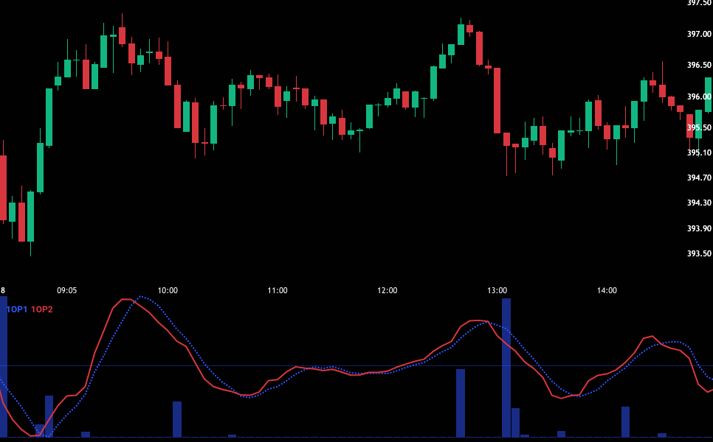Select the 393.90 price level label
This screenshot has height=442, width=713.
(699, 228)
